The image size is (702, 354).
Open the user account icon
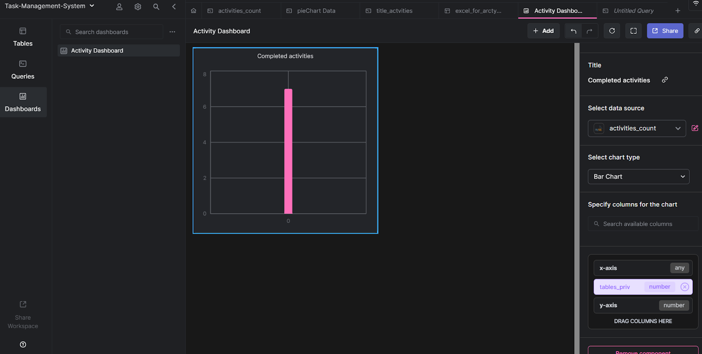tap(119, 7)
